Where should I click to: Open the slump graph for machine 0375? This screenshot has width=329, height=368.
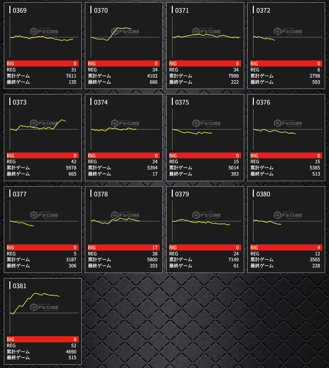tap(206, 129)
